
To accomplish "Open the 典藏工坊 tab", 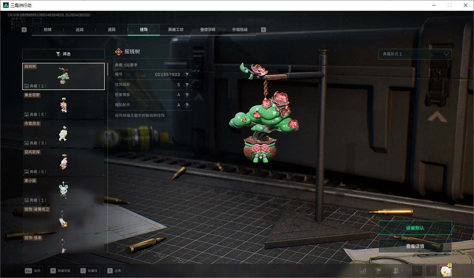I will (176, 30).
